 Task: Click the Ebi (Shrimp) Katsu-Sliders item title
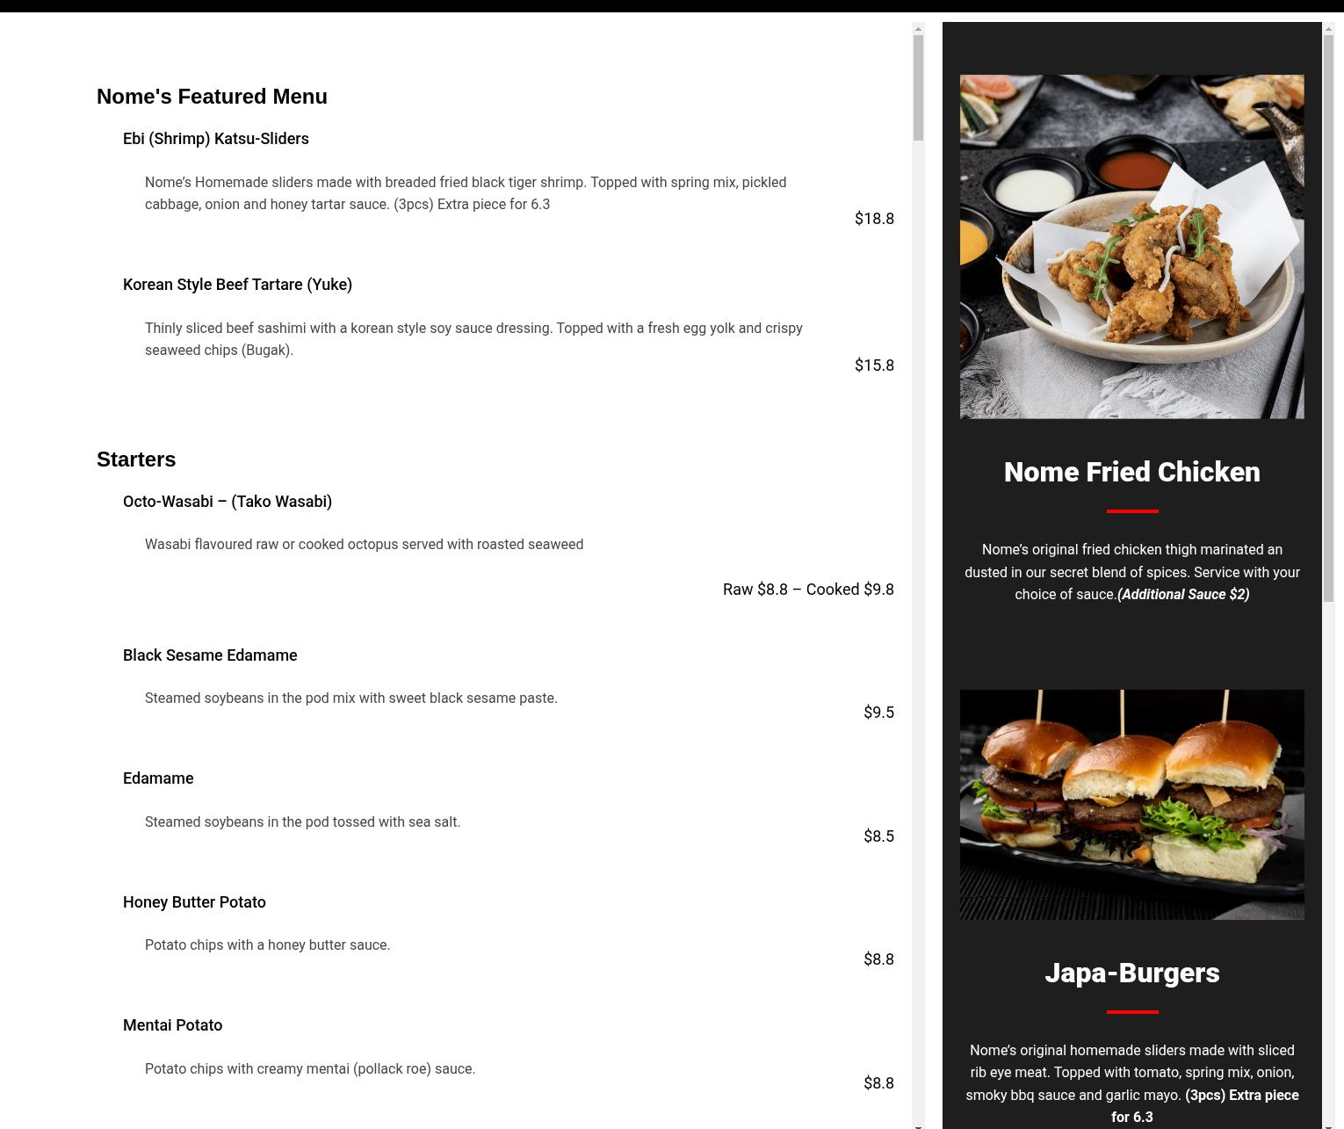click(x=216, y=139)
